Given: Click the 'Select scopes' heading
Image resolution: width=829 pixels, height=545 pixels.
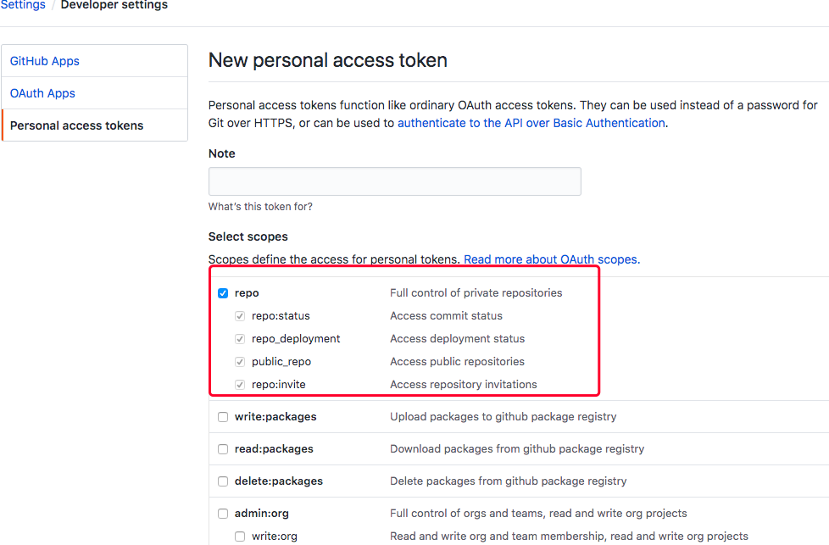Looking at the screenshot, I should click(248, 236).
